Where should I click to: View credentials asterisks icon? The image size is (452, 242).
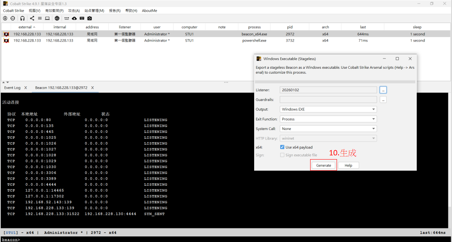click(x=67, y=18)
